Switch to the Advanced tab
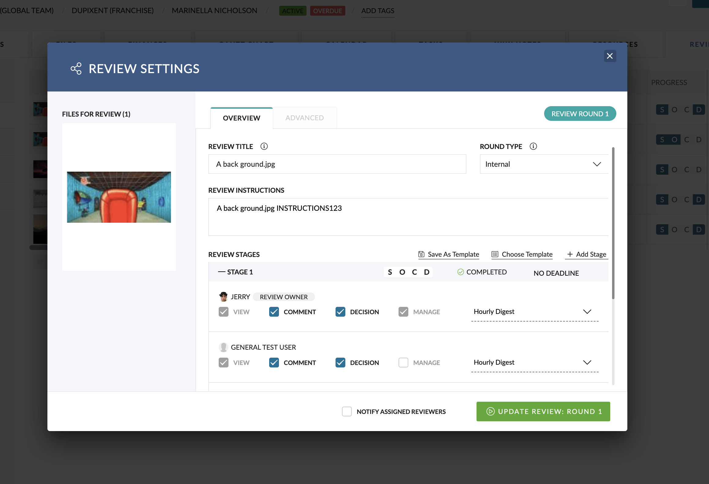 305,118
